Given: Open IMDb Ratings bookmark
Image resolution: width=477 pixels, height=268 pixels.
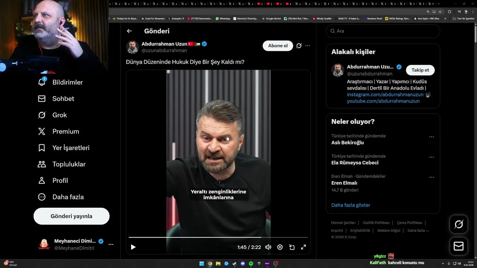Looking at the screenshot, I should point(398,18).
